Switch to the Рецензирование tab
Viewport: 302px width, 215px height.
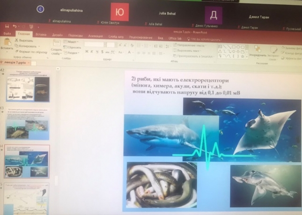pos(141,37)
